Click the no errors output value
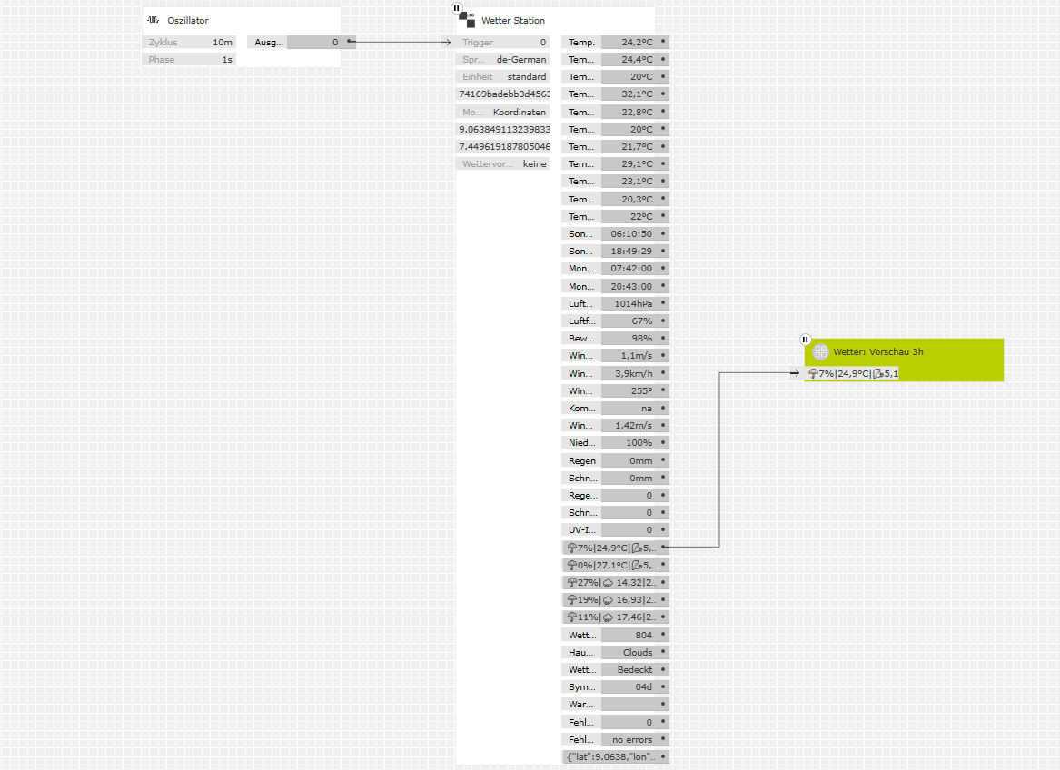Viewport: 1060px width, 770px height. 631,740
